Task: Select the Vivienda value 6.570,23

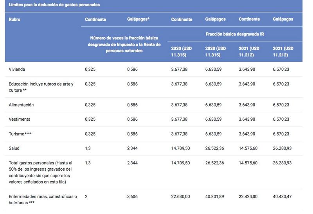Action: click(x=281, y=70)
